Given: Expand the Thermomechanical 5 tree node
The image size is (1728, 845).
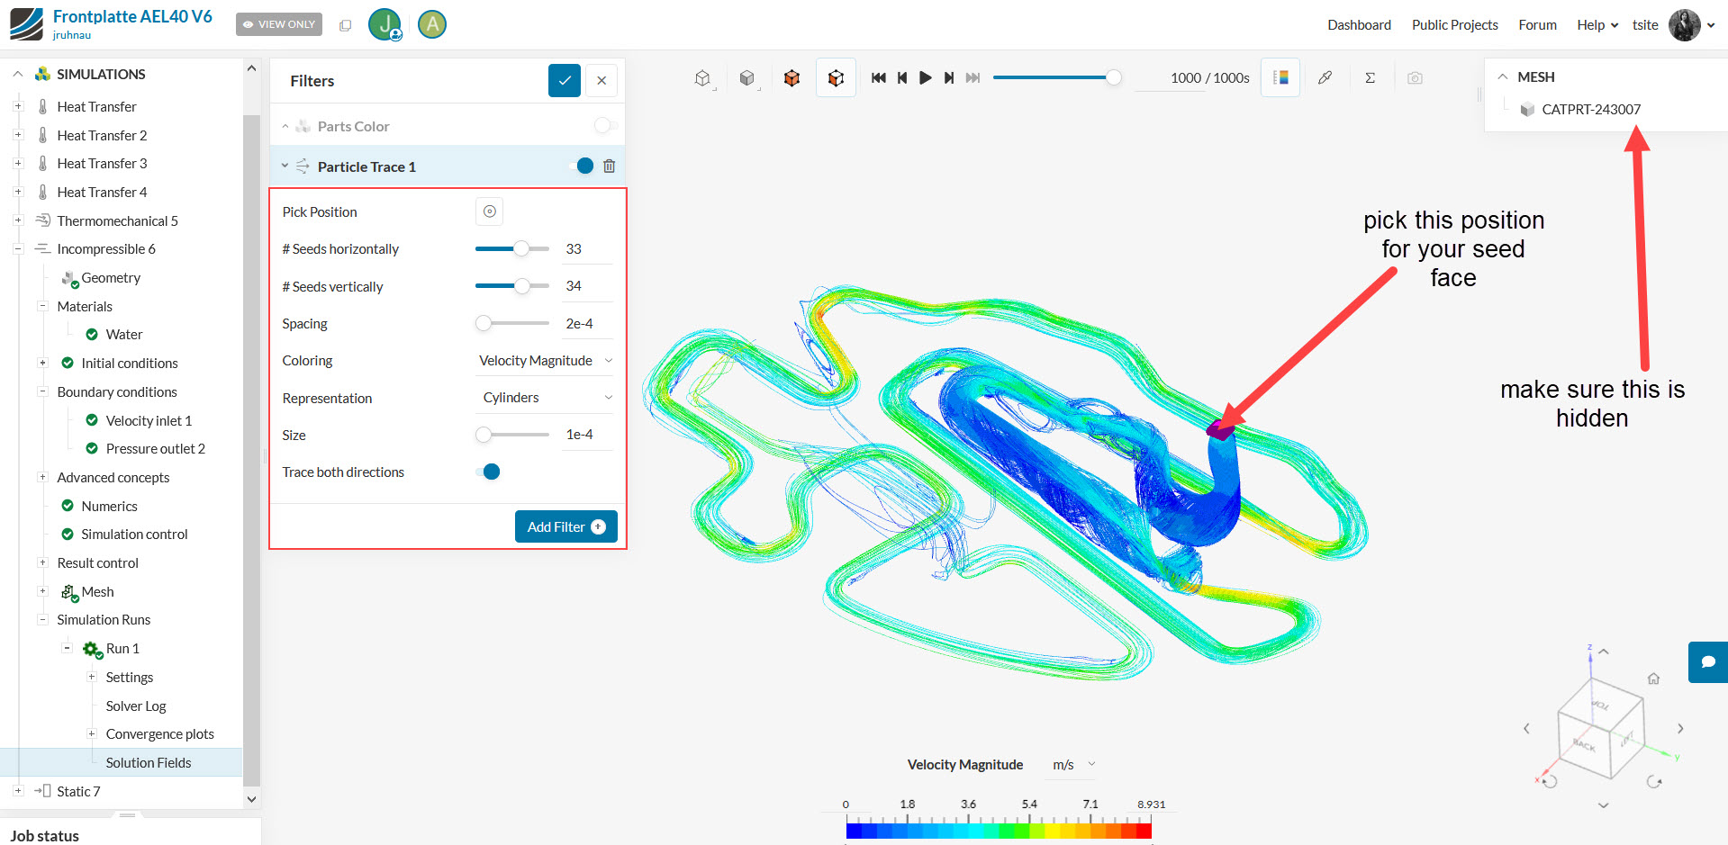Looking at the screenshot, I should (x=18, y=220).
